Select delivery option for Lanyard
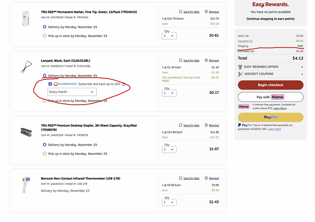The height and width of the screenshot is (222, 315). (45, 76)
